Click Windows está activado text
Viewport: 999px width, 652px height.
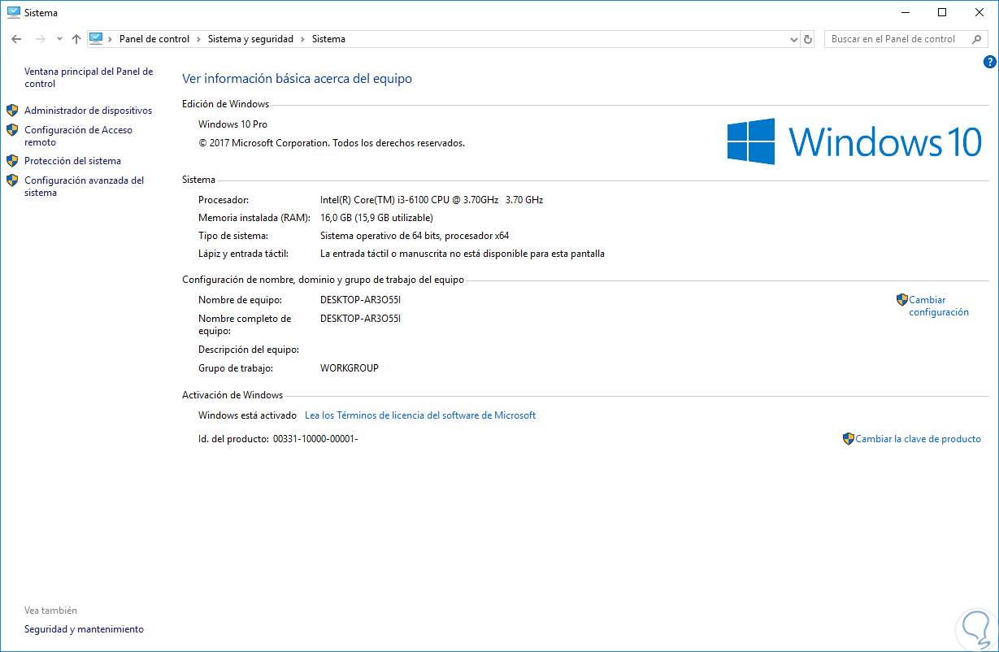pyautogui.click(x=247, y=415)
